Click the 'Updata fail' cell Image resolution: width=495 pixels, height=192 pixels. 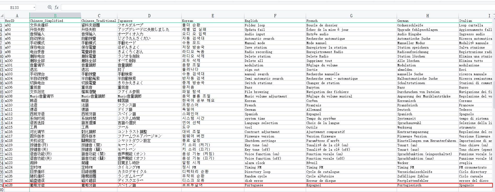point(275,30)
